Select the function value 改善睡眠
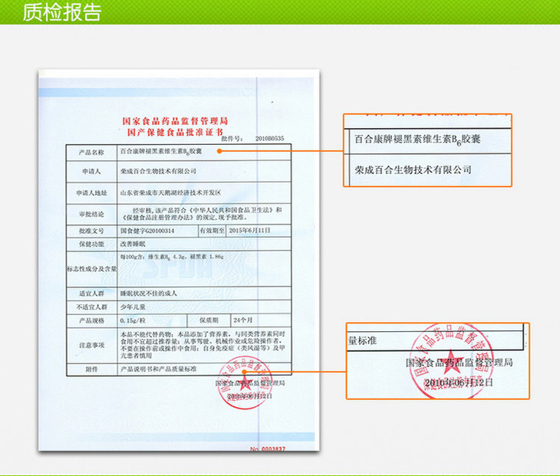This screenshot has height=476, width=560. pyautogui.click(x=133, y=244)
